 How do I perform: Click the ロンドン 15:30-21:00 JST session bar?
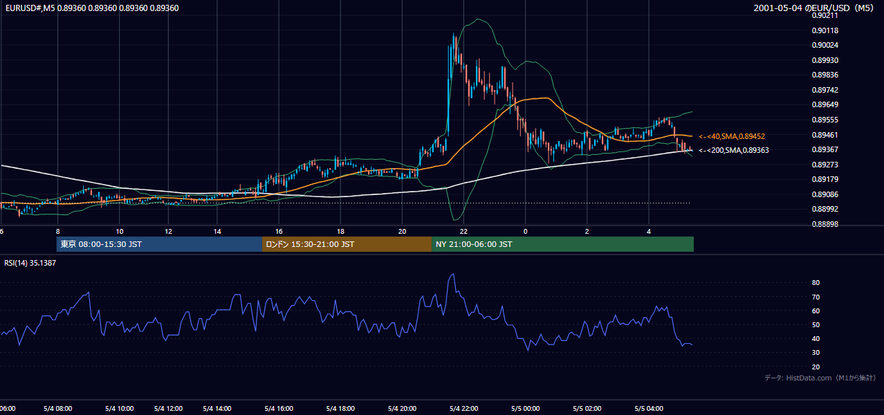[347, 244]
